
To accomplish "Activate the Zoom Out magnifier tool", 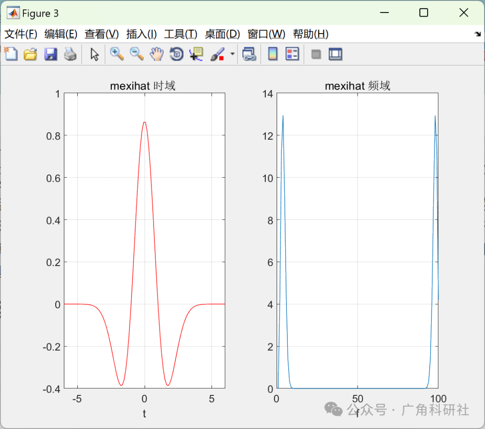I will coord(137,54).
